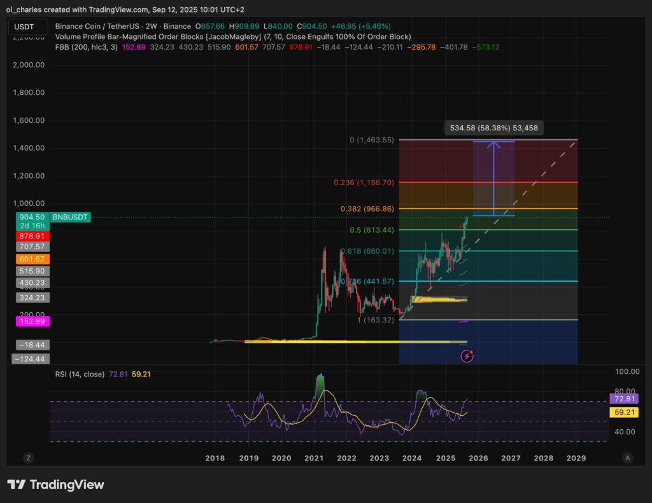The width and height of the screenshot is (652, 503).
Task: Open the USDT currency selector
Action: coord(27,27)
